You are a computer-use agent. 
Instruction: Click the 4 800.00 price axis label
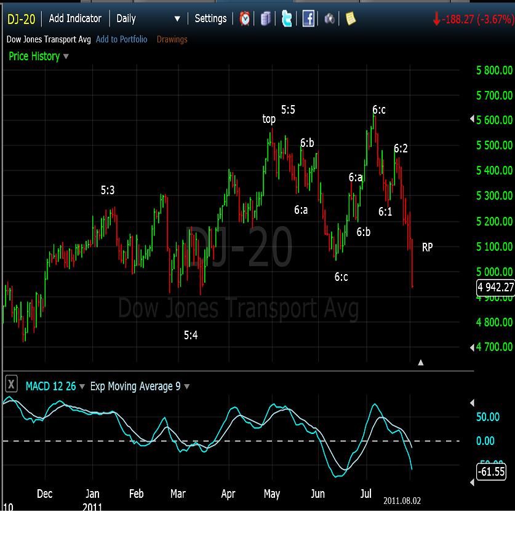(494, 322)
